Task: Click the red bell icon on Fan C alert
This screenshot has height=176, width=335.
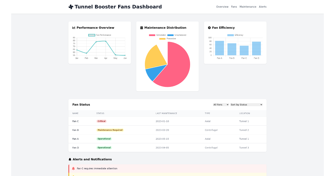Action: (x=73, y=168)
